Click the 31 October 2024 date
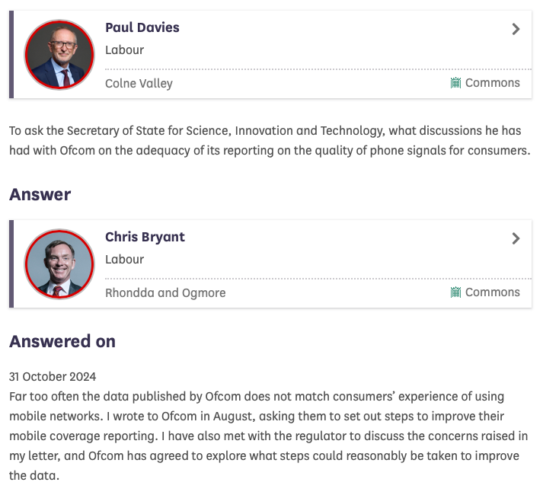This screenshot has height=495, width=543. (x=53, y=377)
